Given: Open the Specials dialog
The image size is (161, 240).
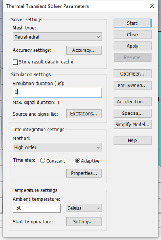Looking at the screenshot, I should pyautogui.click(x=132, y=113).
